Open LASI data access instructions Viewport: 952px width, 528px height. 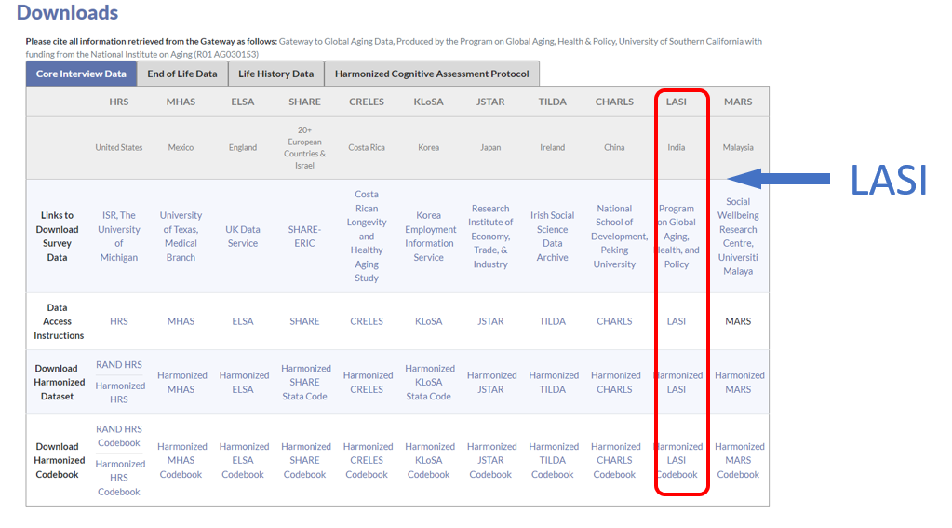click(x=677, y=321)
